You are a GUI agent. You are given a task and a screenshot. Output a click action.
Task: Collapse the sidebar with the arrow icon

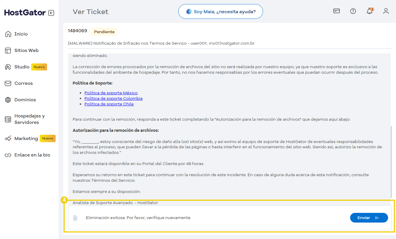pos(51,13)
